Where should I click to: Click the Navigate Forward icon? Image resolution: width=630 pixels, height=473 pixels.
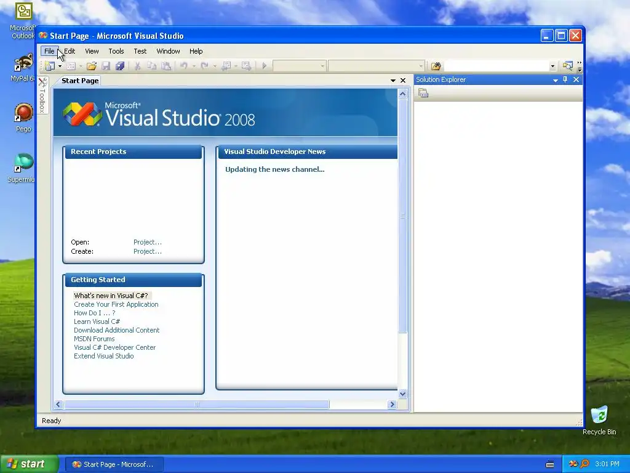point(246,66)
